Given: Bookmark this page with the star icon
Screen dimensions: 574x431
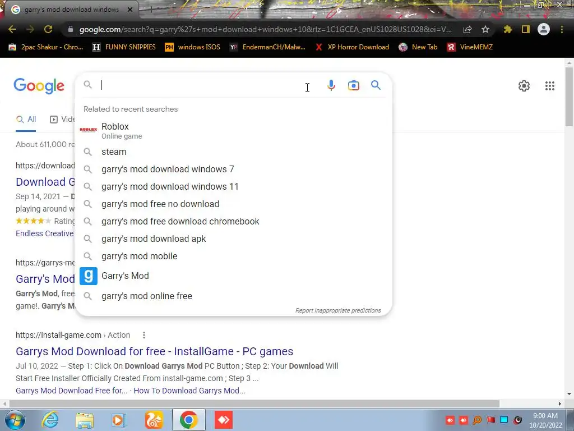Looking at the screenshot, I should [x=485, y=29].
